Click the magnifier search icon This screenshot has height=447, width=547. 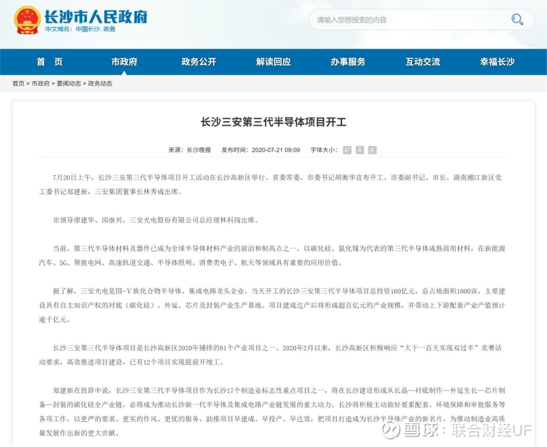(x=517, y=20)
